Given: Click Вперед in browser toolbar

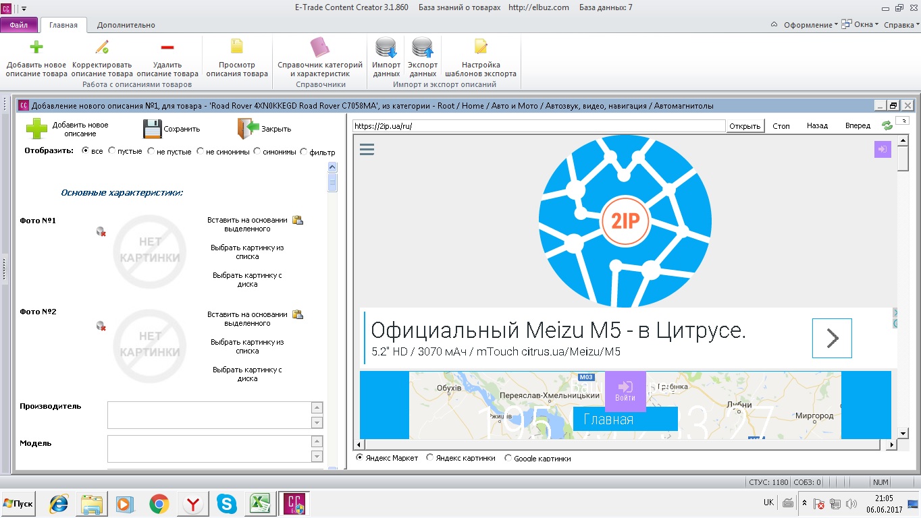Looking at the screenshot, I should tap(858, 126).
